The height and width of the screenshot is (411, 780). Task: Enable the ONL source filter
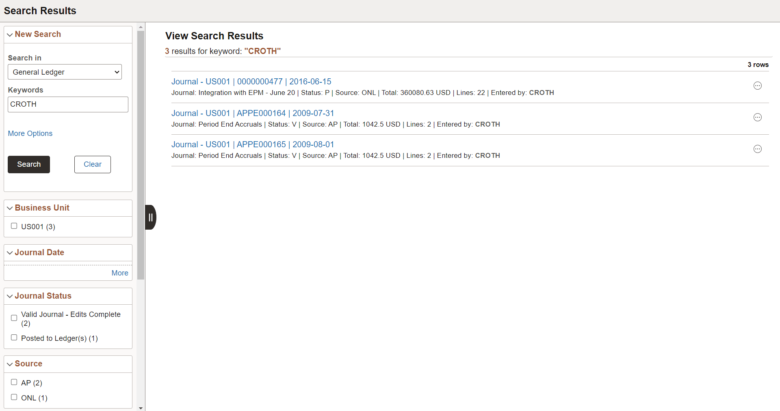[x=14, y=397]
